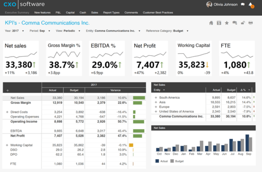Select the Gross Margin row label
This screenshot has height=172, width=262.
pyautogui.click(x=21, y=103)
